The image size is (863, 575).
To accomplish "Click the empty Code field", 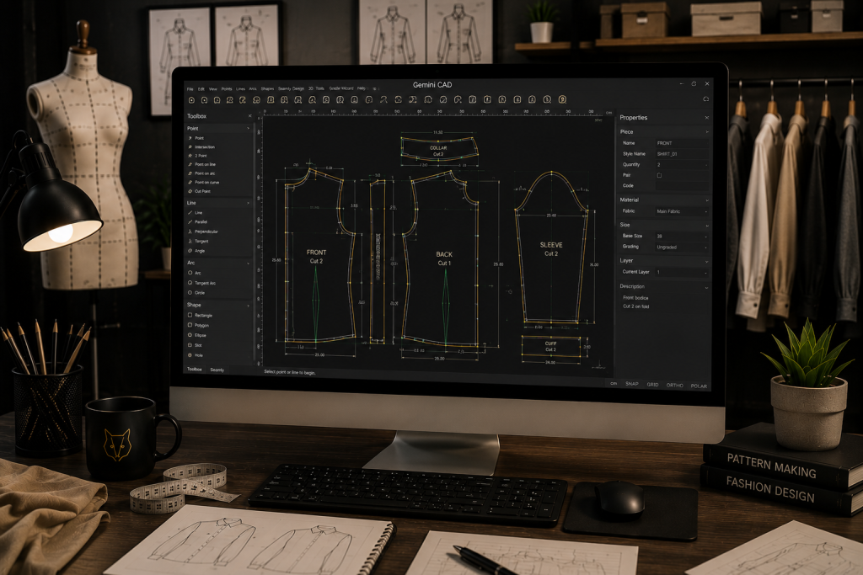I will coord(682,186).
